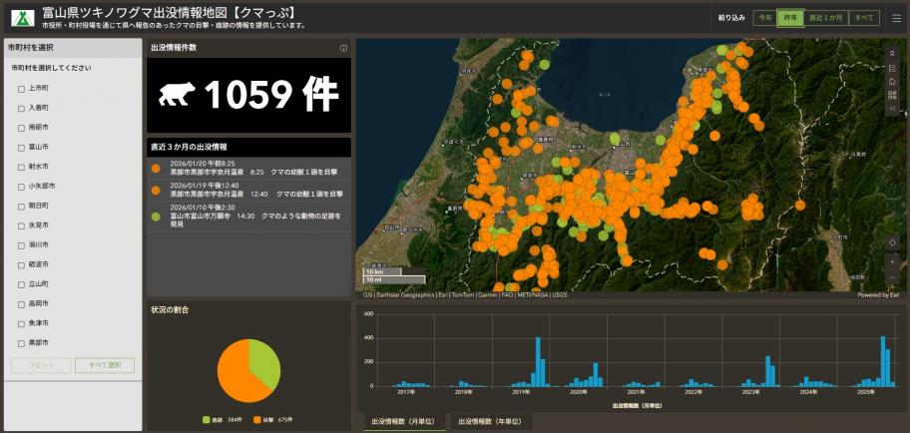Select the 直近１か月 filter button
910x433 pixels.
[827, 18]
